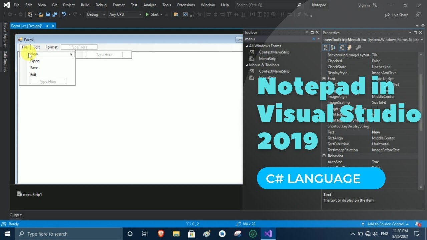Click the Properties page icon
Viewport: 427px width, 240px height.
[x=342, y=48]
